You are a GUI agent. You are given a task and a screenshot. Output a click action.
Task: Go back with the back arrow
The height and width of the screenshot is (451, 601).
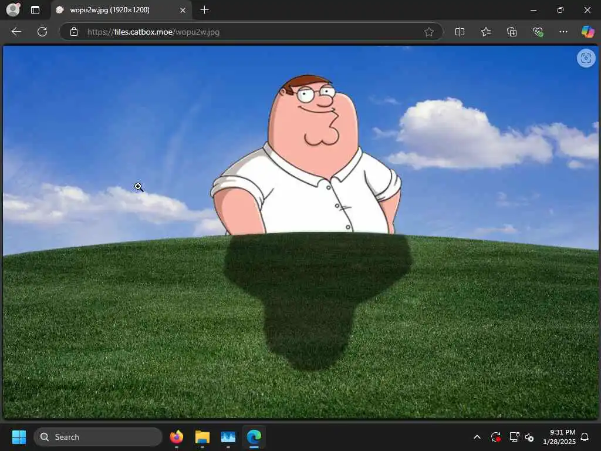(x=16, y=32)
